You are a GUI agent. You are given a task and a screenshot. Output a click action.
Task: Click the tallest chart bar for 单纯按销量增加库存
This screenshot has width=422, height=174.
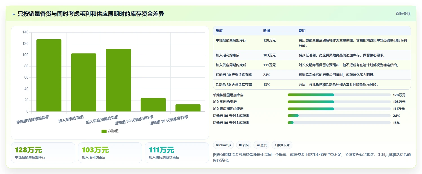(49, 75)
